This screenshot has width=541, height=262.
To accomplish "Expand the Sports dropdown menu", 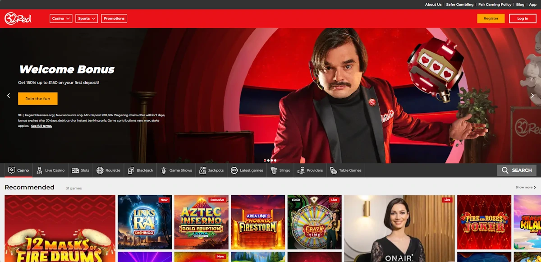I will [87, 18].
